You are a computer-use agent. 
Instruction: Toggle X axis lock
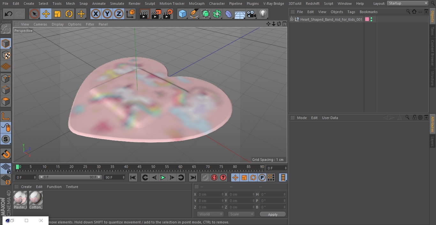pyautogui.click(x=95, y=14)
